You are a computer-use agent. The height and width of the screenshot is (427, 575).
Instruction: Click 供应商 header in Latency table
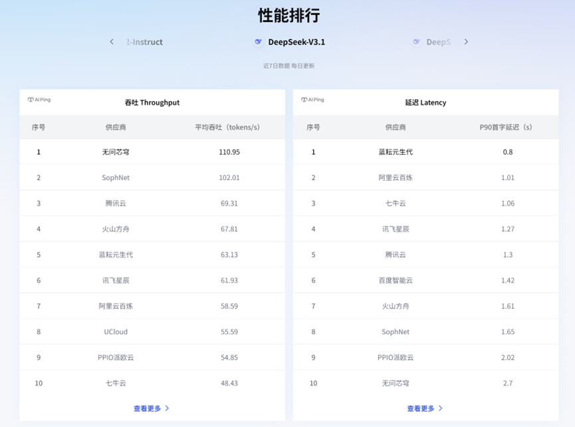(396, 127)
